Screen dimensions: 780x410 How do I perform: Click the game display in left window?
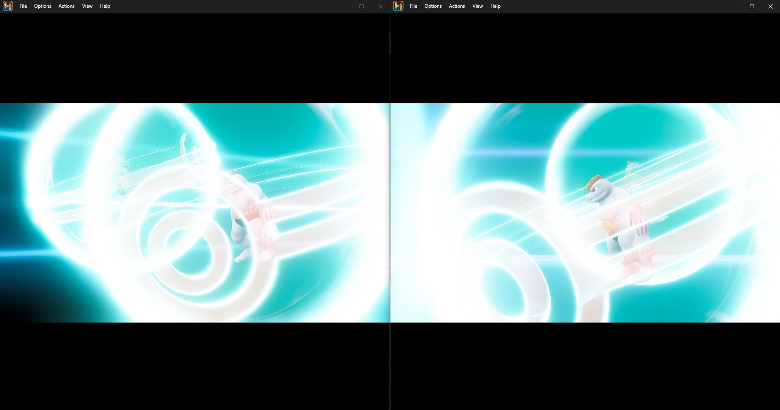[x=195, y=213]
